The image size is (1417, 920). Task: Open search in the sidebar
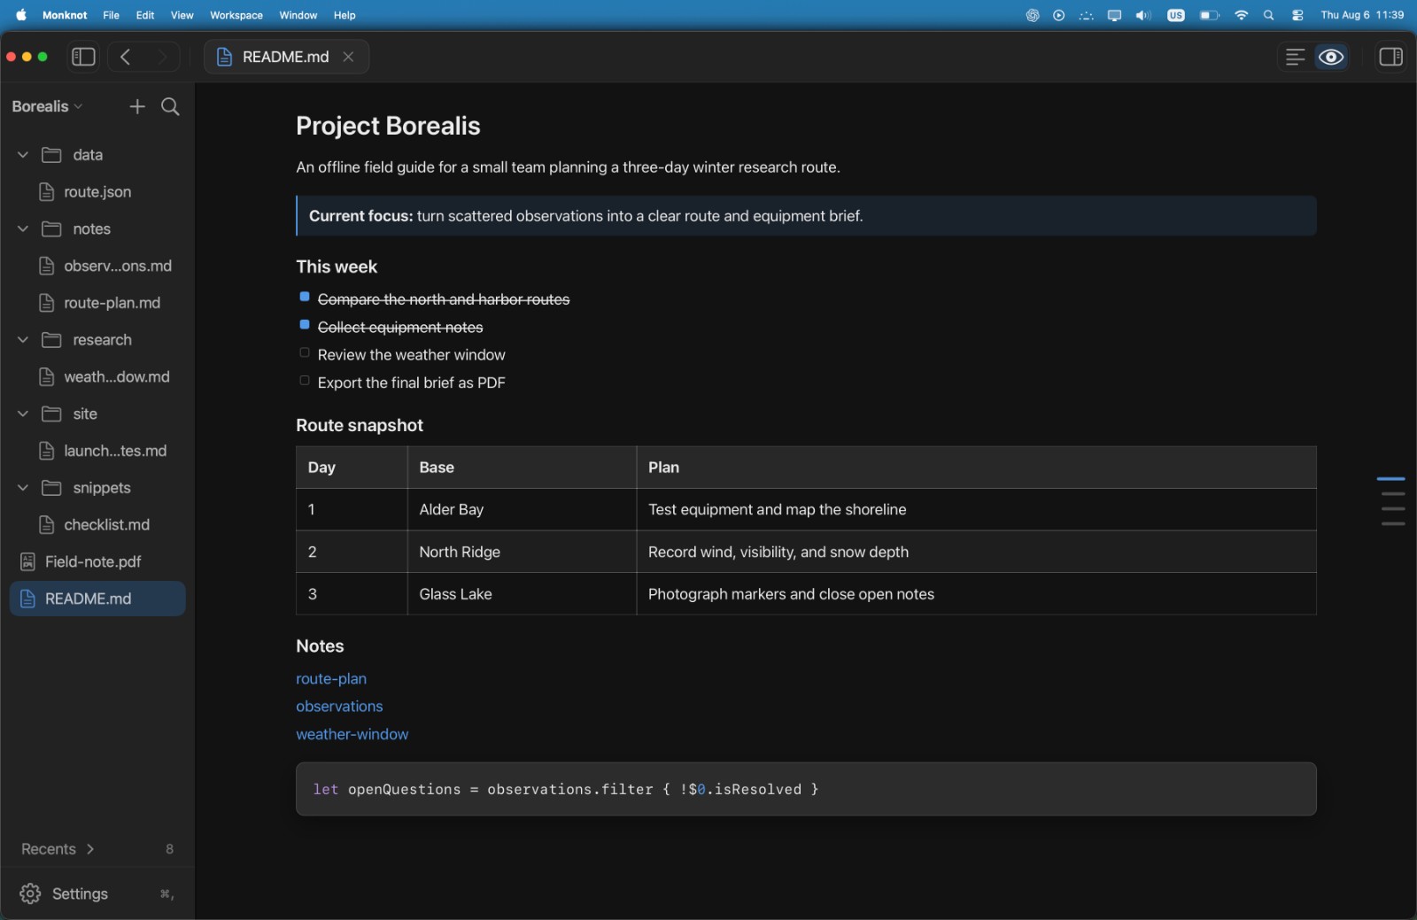(170, 106)
